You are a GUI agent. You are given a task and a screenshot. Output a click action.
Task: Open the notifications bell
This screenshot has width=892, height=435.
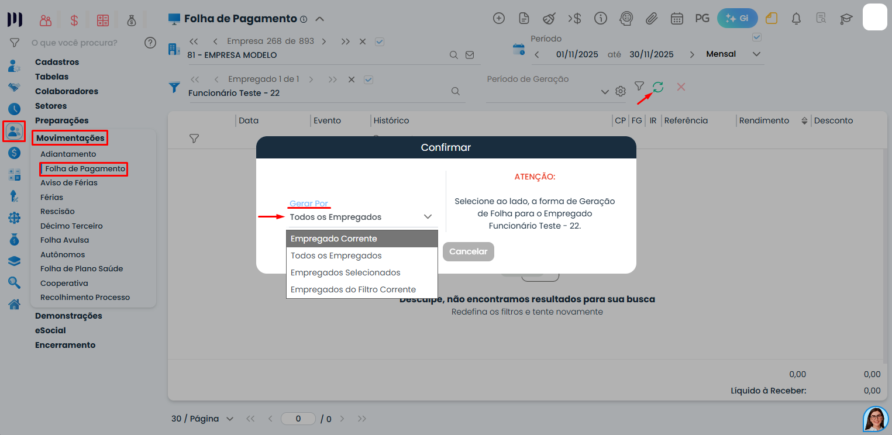(796, 18)
